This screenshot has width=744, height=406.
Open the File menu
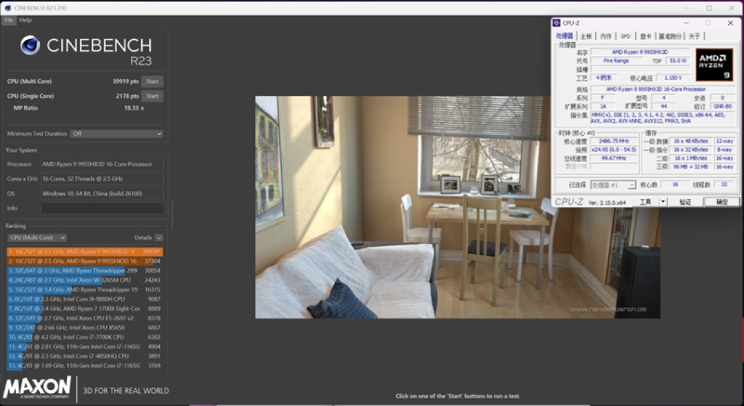tap(8, 20)
